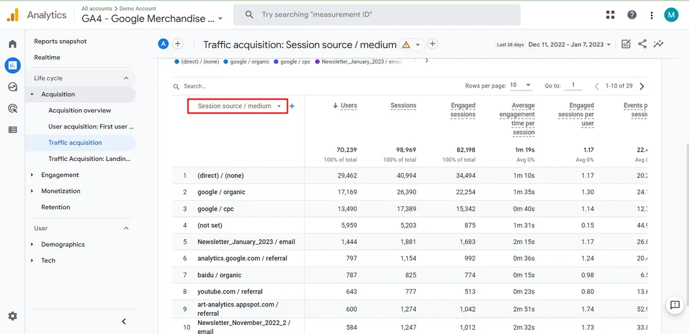Share this report icon
Image resolution: width=689 pixels, height=334 pixels.
tap(642, 44)
